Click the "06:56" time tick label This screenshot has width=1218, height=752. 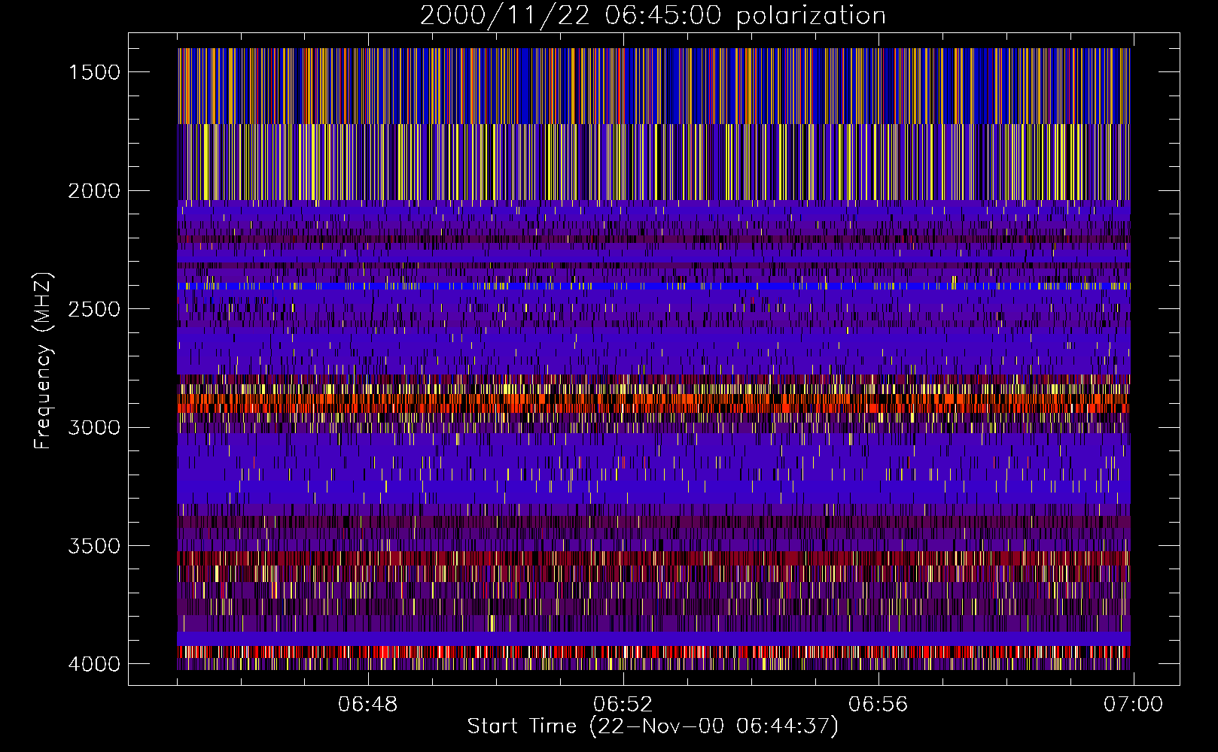878,705
